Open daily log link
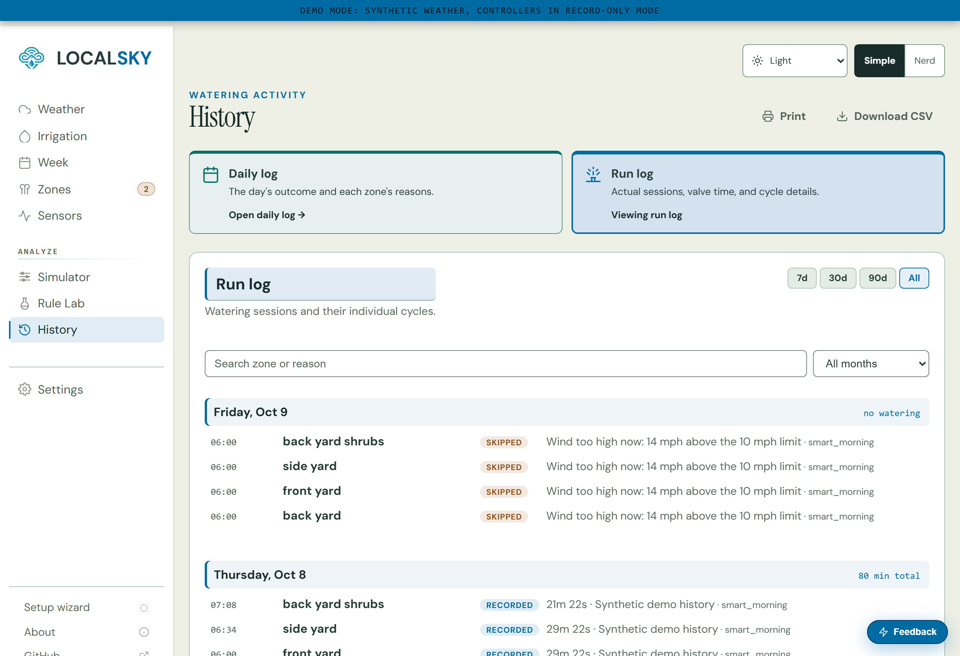Viewport: 960px width, 656px height. click(x=267, y=215)
